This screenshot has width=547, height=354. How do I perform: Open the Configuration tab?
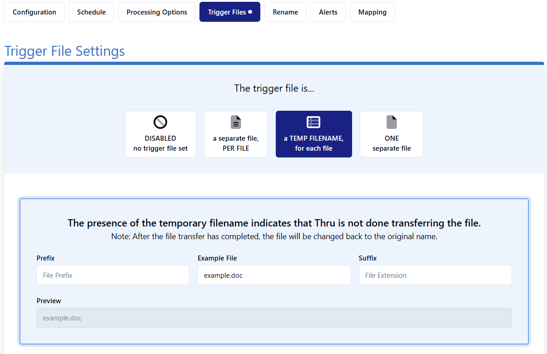[x=35, y=12]
